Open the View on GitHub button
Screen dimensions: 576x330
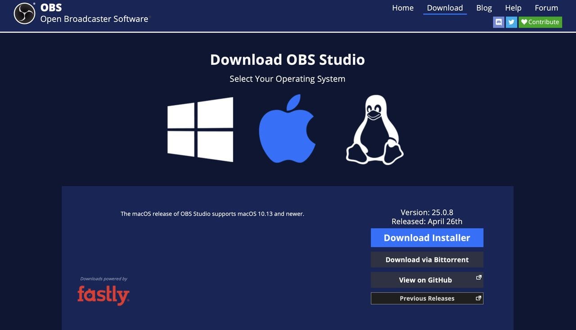point(425,280)
